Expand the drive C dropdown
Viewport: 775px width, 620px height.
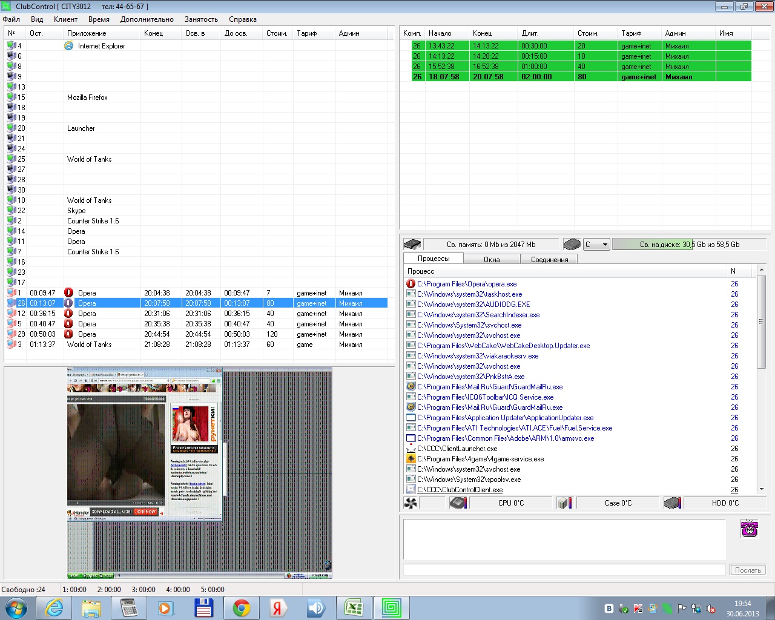coord(604,245)
